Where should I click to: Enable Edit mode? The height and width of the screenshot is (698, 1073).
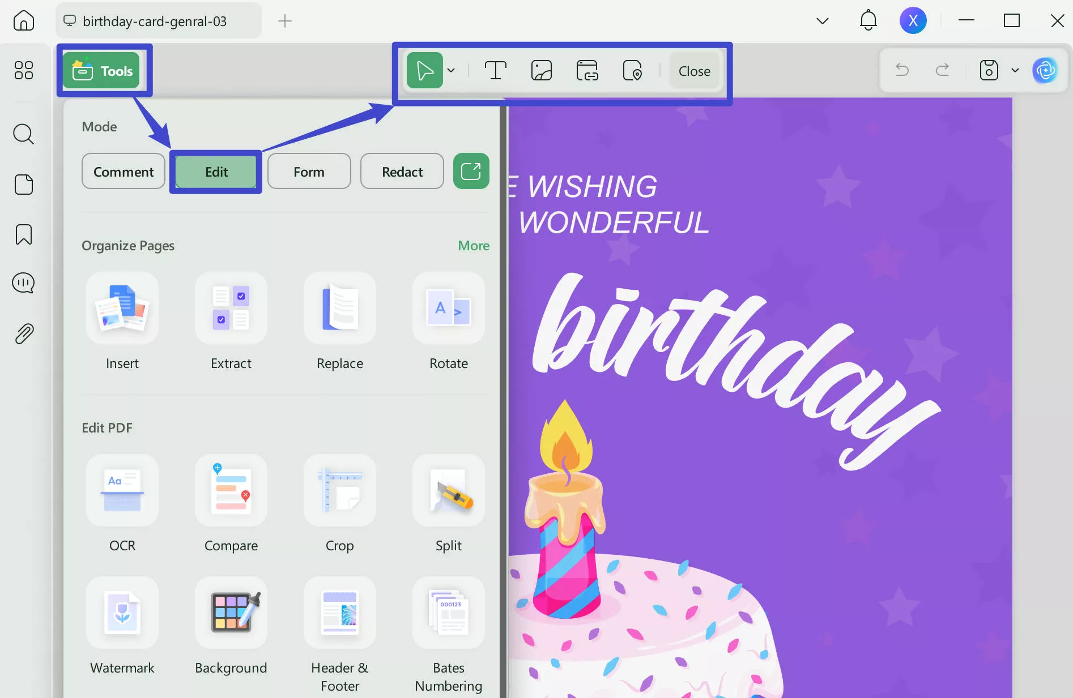(x=216, y=171)
